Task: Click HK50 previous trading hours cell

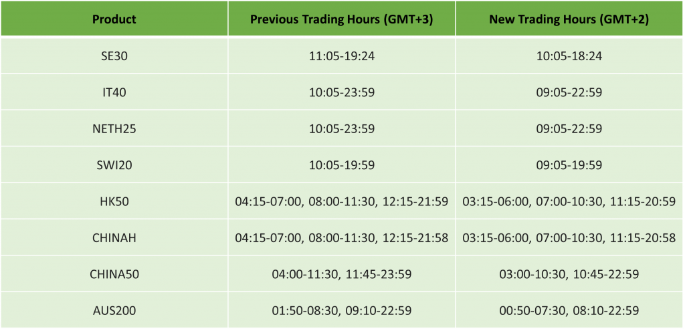Action: click(x=341, y=201)
